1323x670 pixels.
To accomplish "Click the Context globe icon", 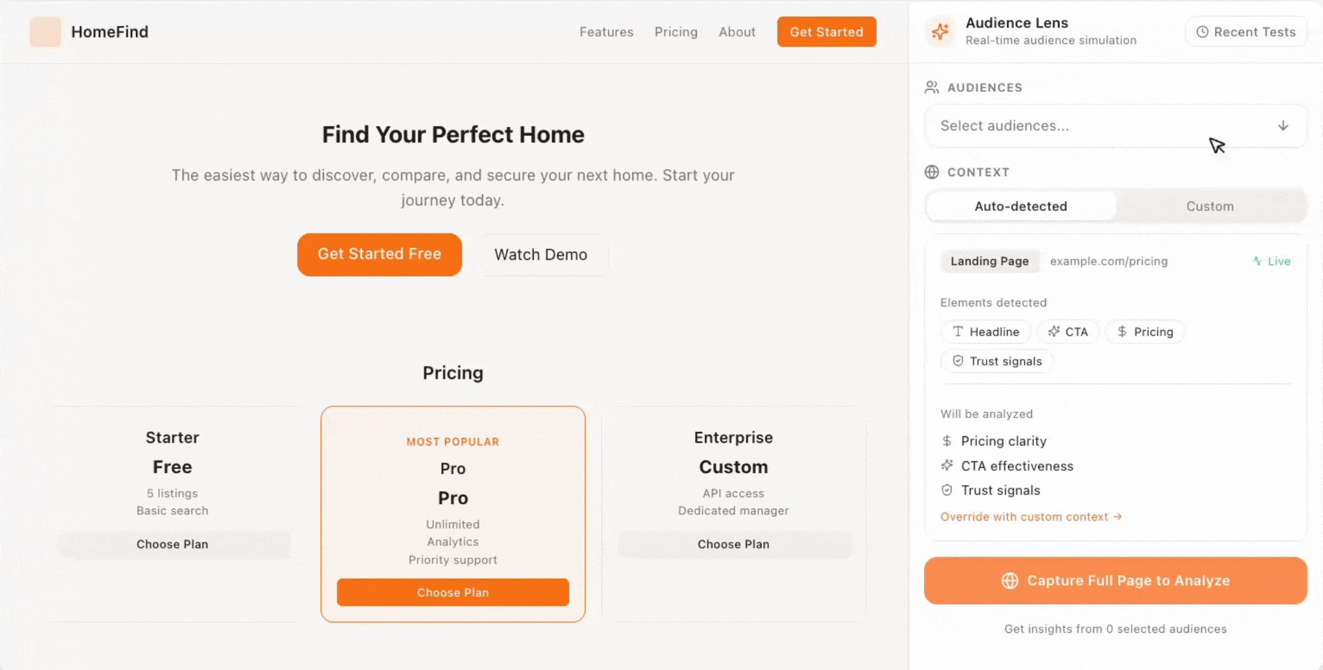I will (931, 172).
